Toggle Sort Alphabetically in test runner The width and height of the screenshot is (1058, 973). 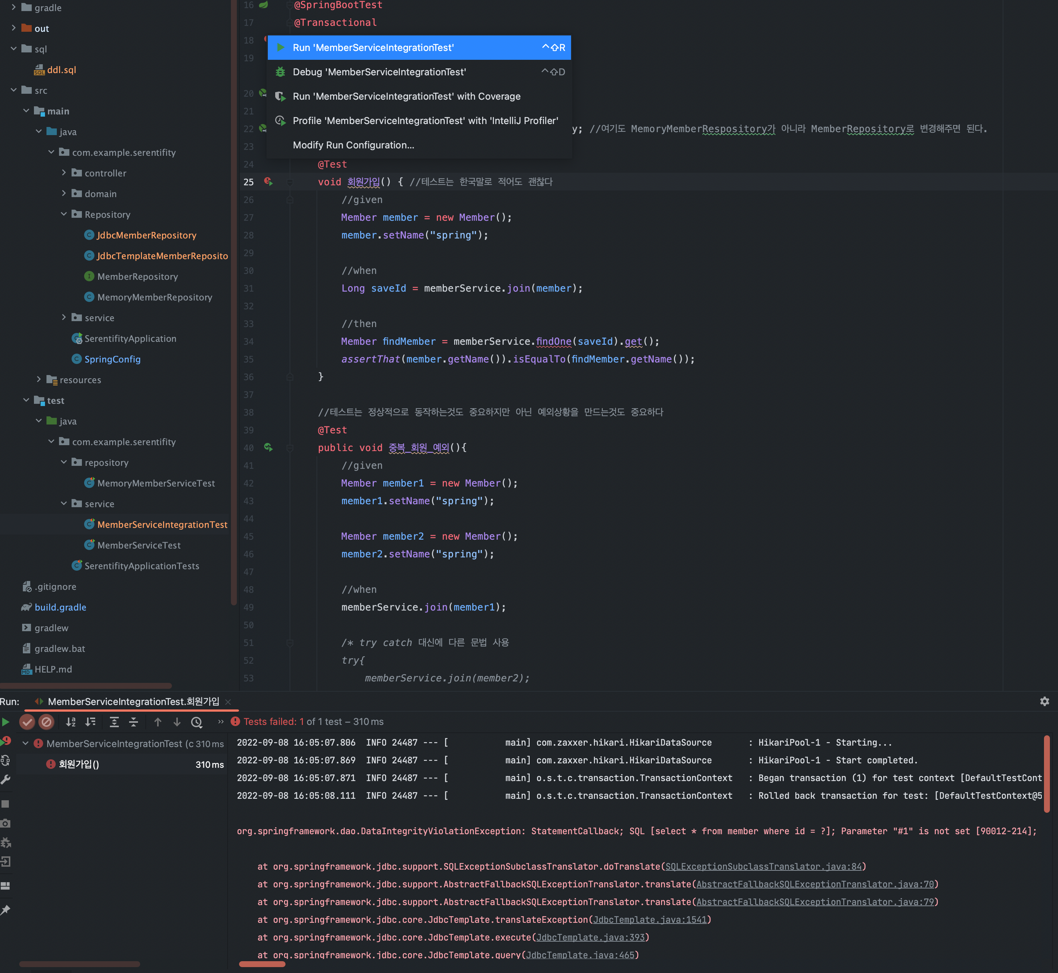[x=70, y=722]
